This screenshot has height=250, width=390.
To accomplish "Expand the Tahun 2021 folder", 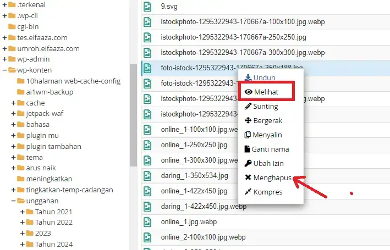I will click(x=23, y=212).
